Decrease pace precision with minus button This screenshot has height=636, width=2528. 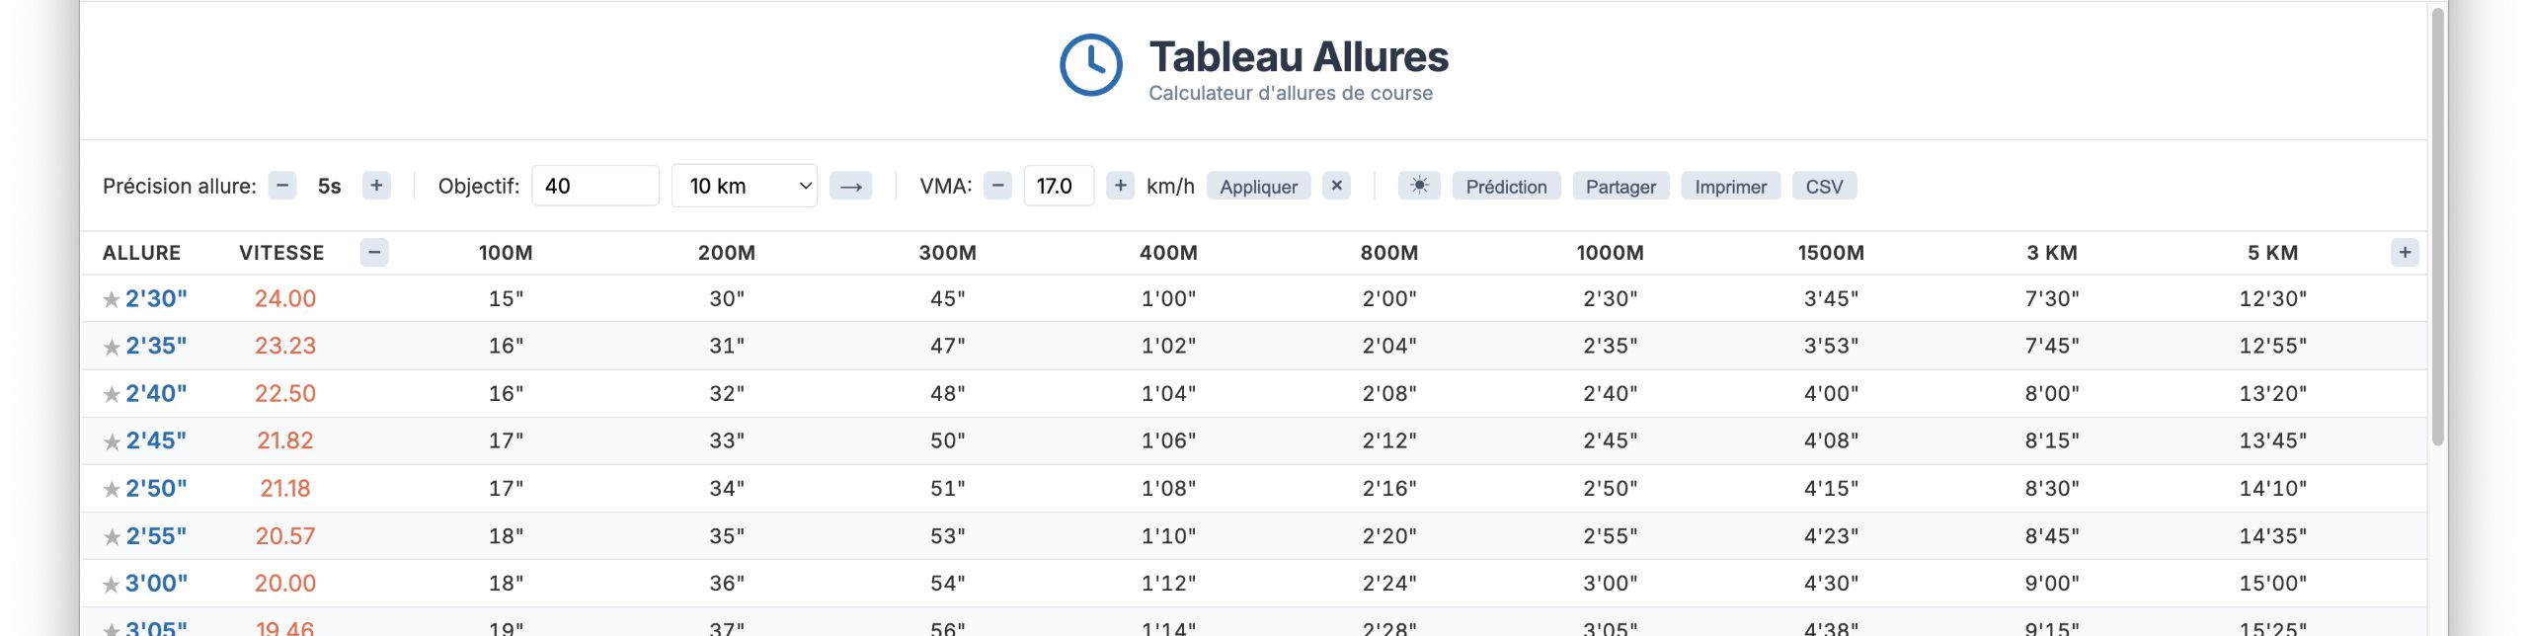(x=282, y=186)
